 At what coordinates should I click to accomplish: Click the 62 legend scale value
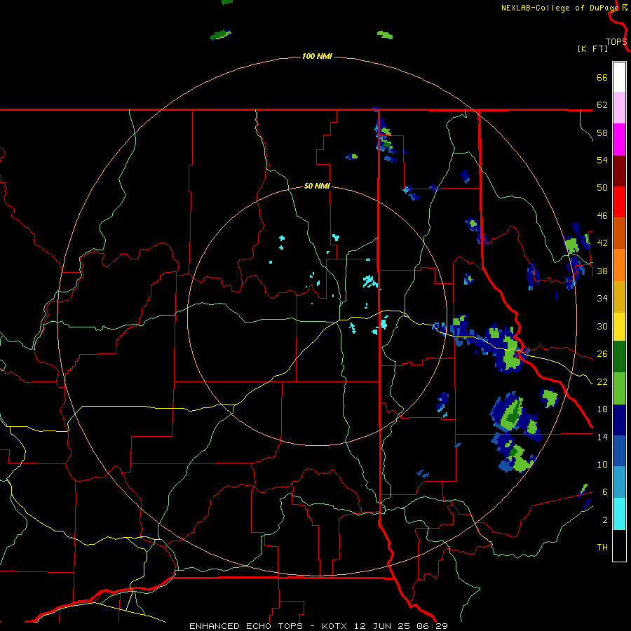point(602,105)
